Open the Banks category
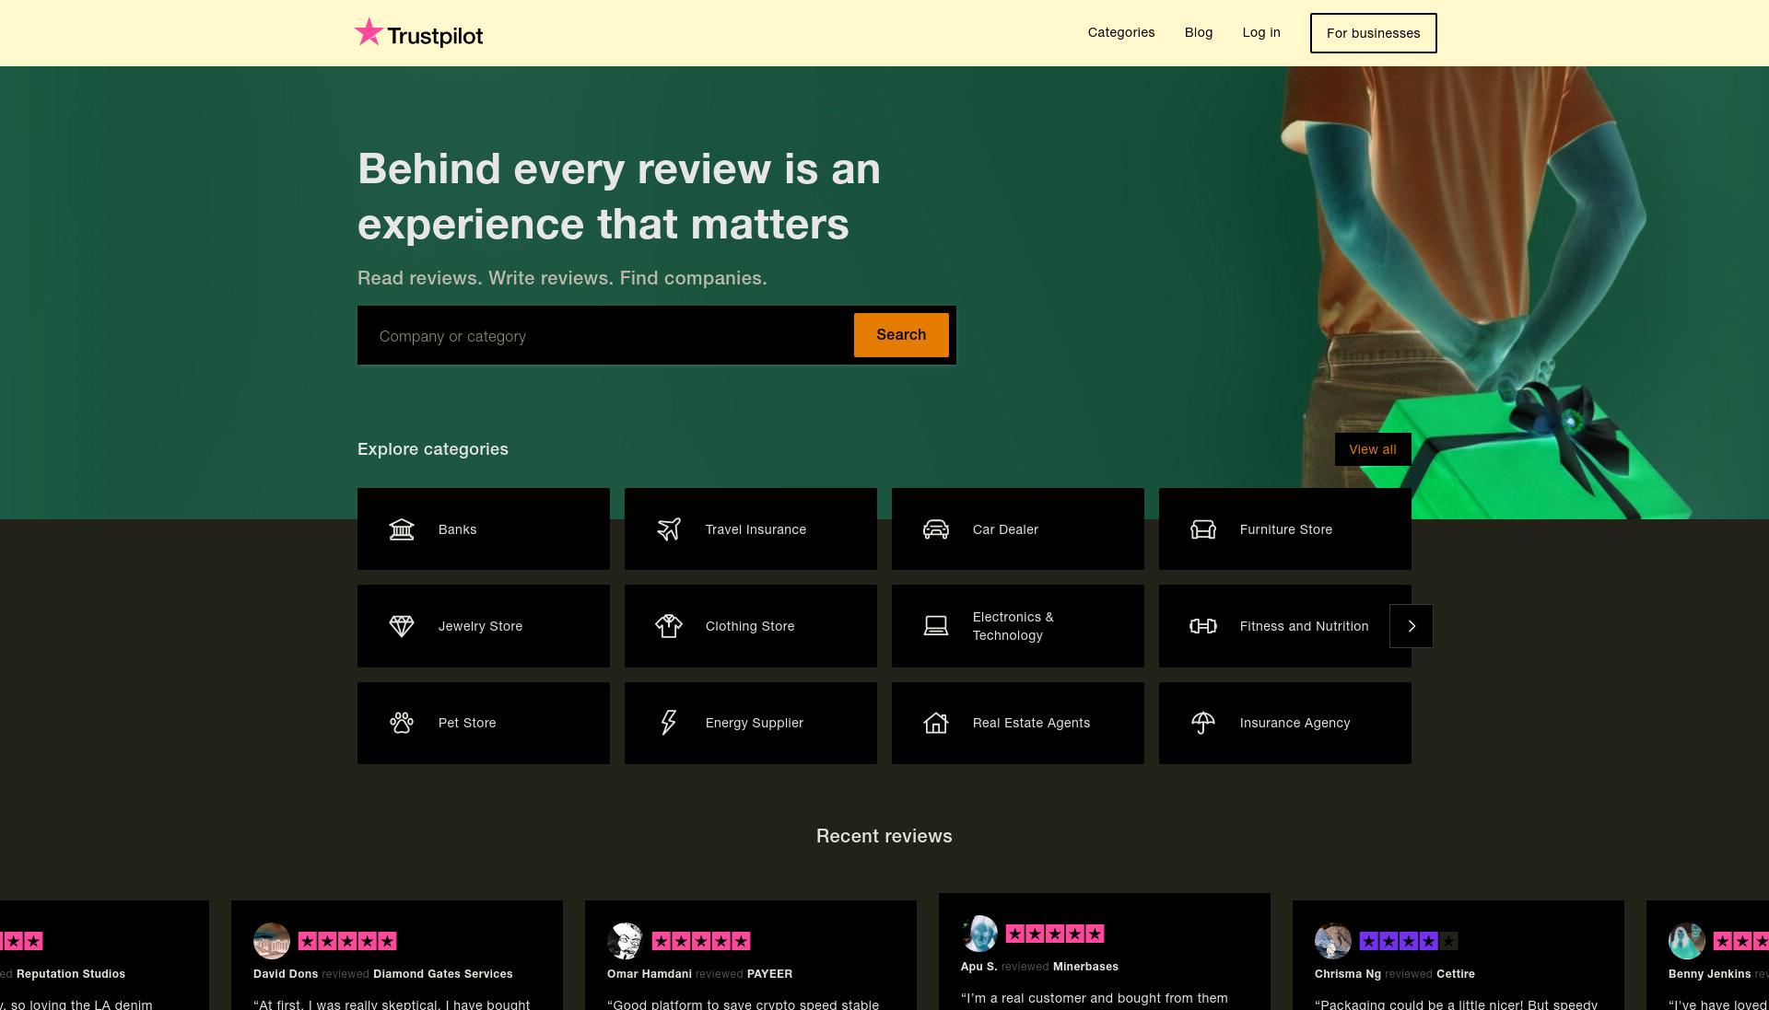The image size is (1769, 1010). point(484,529)
